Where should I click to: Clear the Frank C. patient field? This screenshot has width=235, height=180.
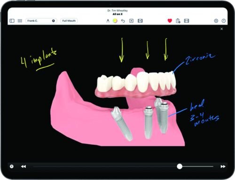(54, 21)
